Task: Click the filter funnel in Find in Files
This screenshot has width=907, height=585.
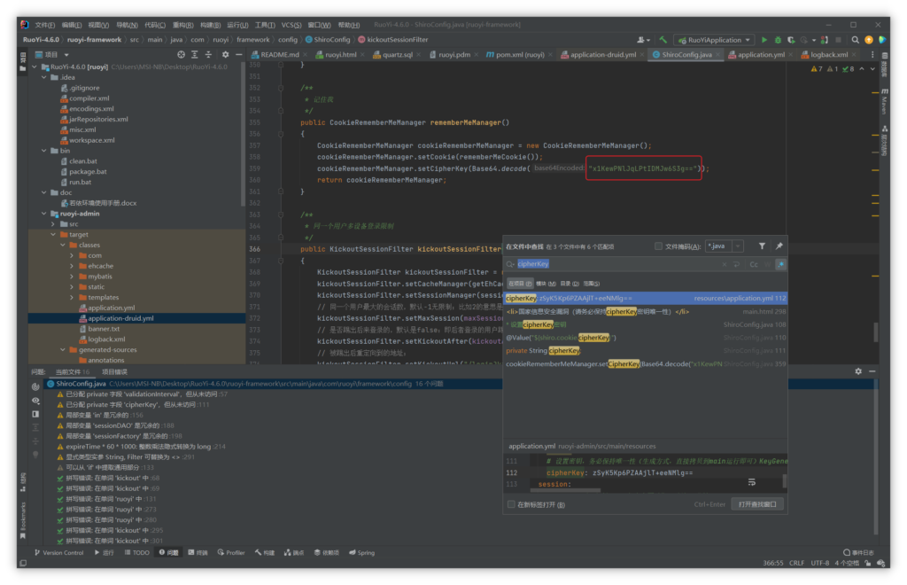Action: coord(762,246)
